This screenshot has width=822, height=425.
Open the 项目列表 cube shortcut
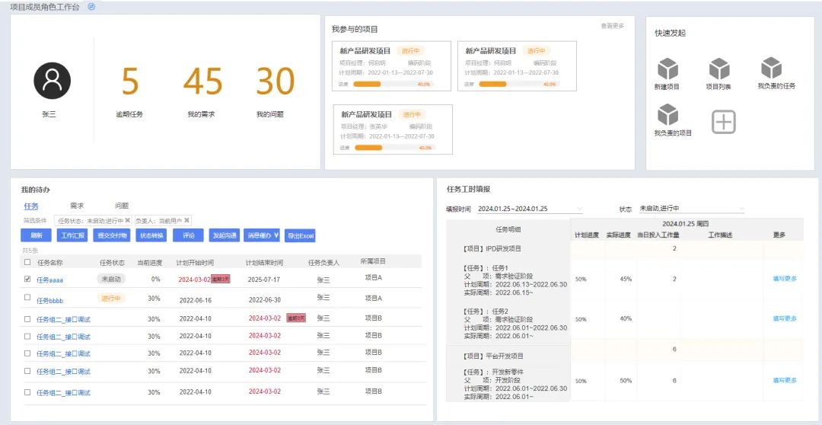click(x=718, y=69)
